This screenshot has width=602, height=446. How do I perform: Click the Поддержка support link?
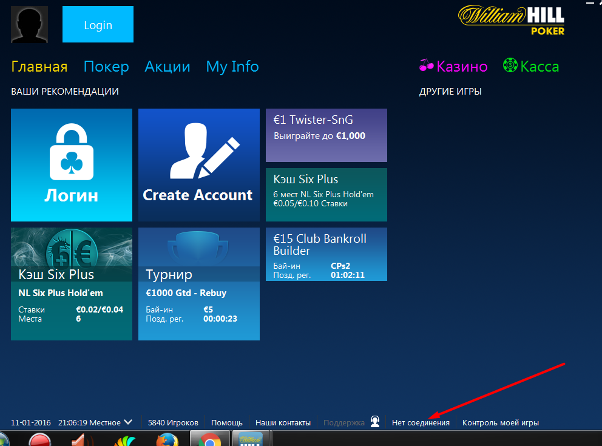click(344, 422)
